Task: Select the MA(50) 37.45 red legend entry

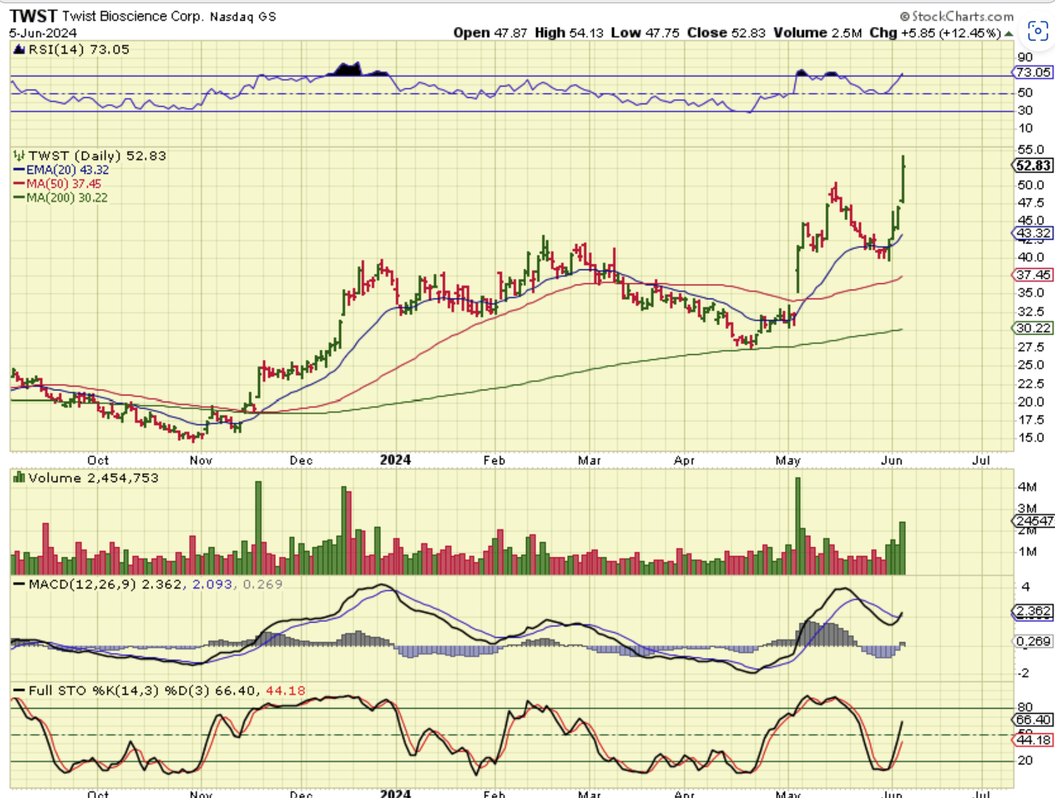Action: tap(57, 184)
